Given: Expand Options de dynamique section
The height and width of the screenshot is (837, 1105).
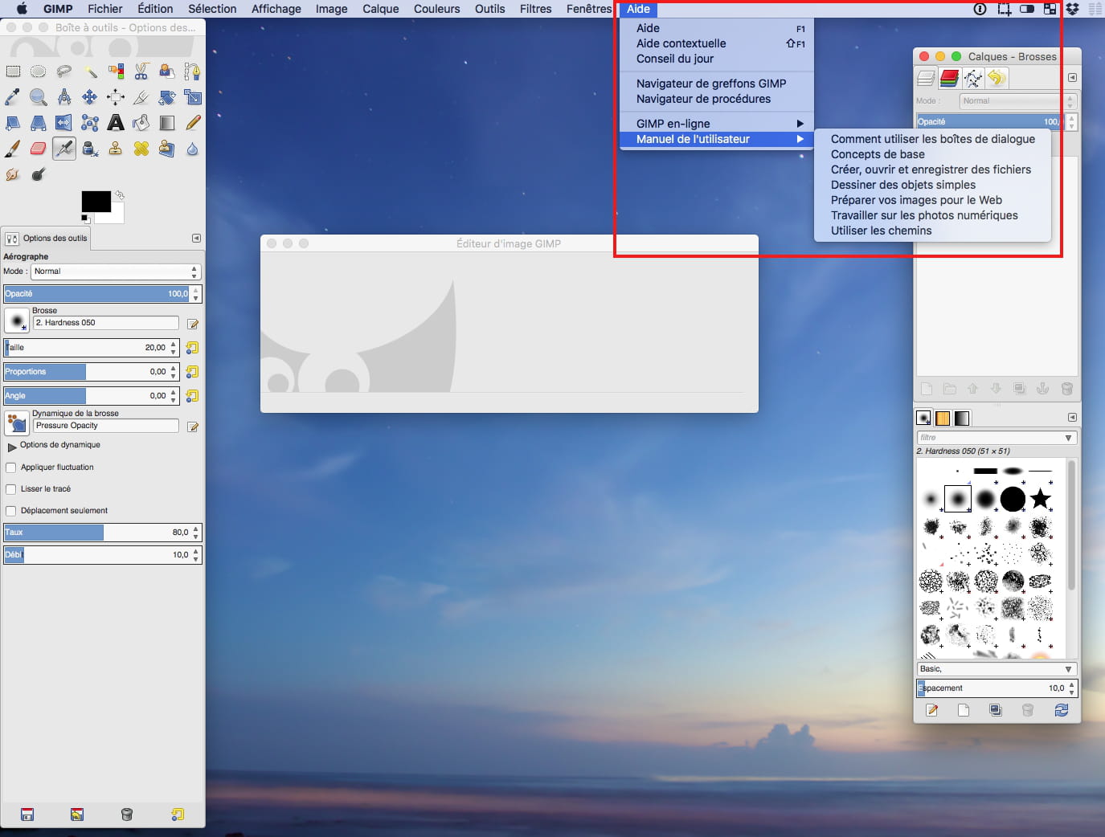Looking at the screenshot, I should click(x=12, y=446).
